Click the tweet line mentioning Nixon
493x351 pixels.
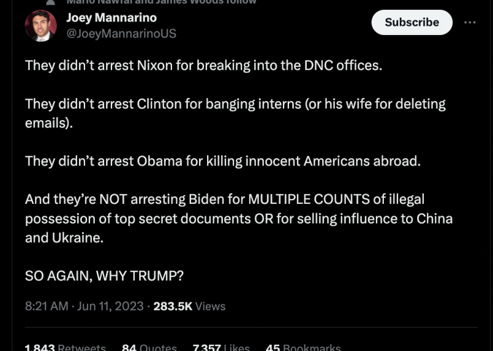(203, 65)
